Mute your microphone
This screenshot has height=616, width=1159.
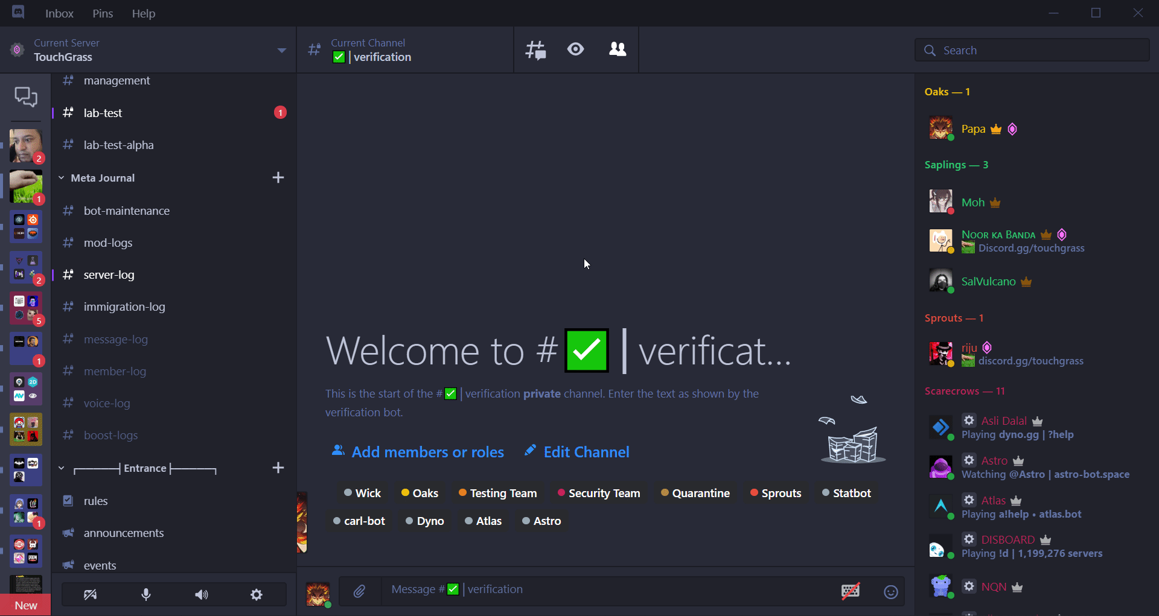(145, 594)
